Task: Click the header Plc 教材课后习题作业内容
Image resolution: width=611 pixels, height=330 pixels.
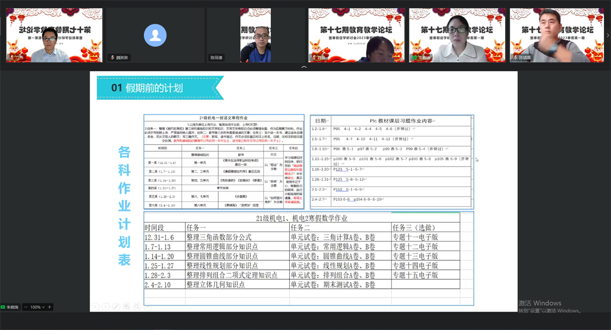Action: [402, 121]
